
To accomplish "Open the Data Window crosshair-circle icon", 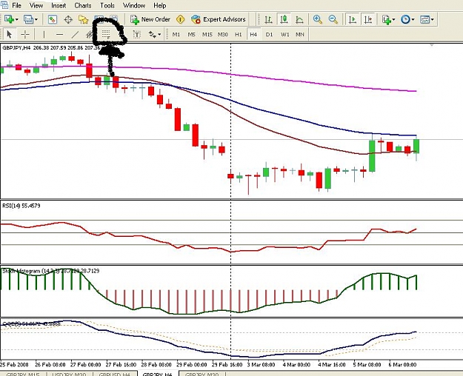I will 68,19.
